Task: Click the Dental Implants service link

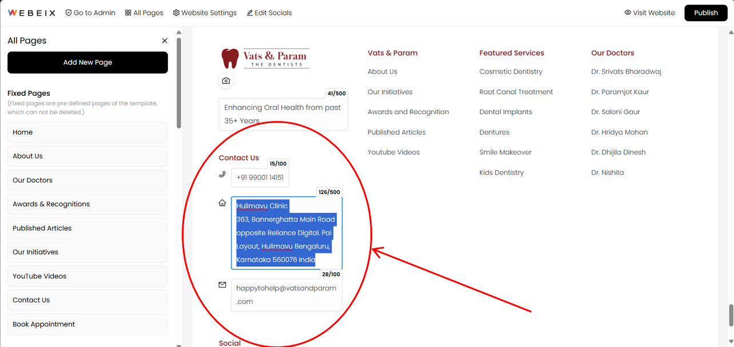Action: pyautogui.click(x=506, y=112)
